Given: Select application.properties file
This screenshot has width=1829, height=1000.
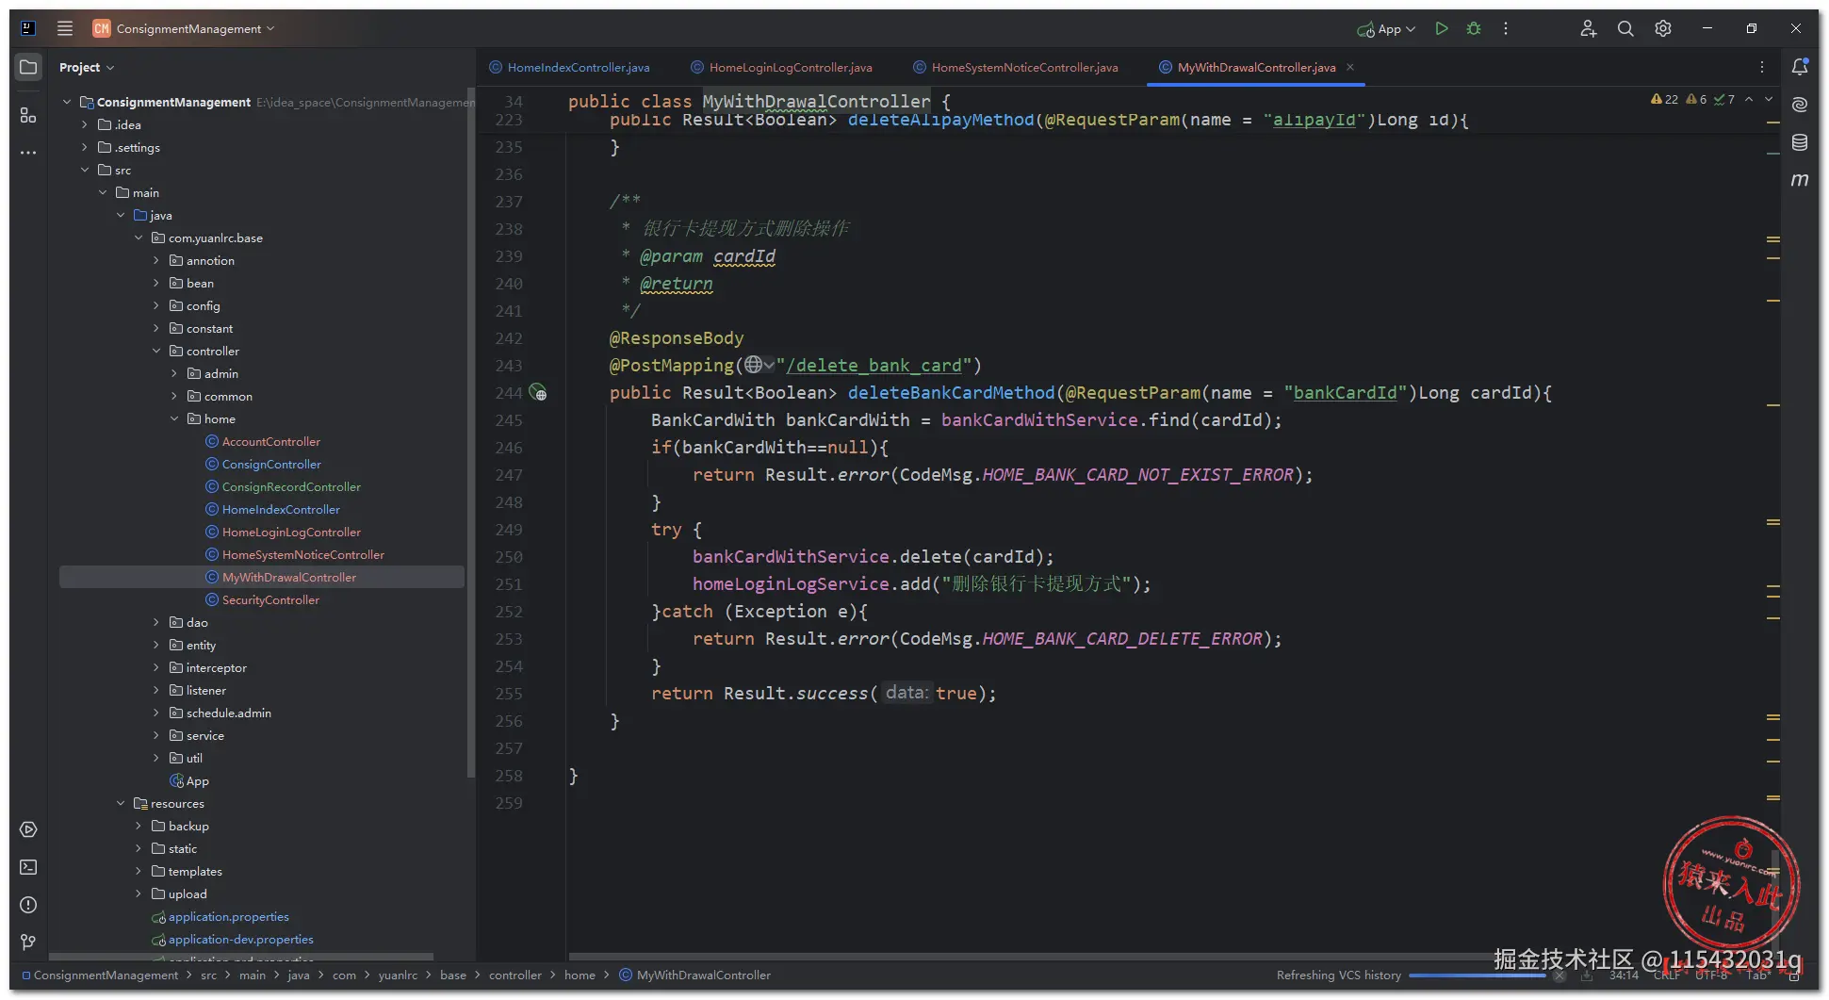Looking at the screenshot, I should (x=220, y=916).
